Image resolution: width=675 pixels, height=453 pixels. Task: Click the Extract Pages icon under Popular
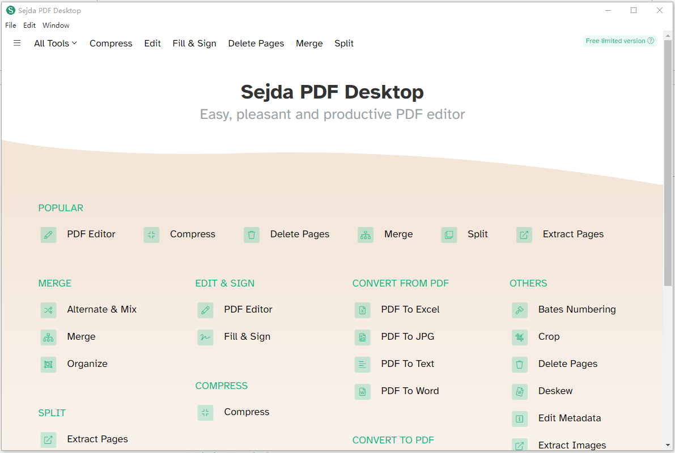pyautogui.click(x=524, y=235)
